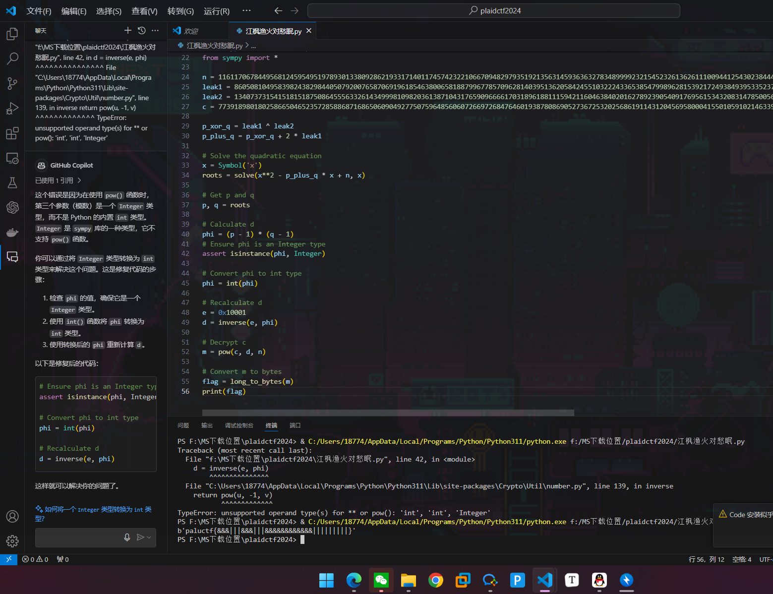Open File Explorer from taskbar
This screenshot has width=773, height=594.
(409, 580)
